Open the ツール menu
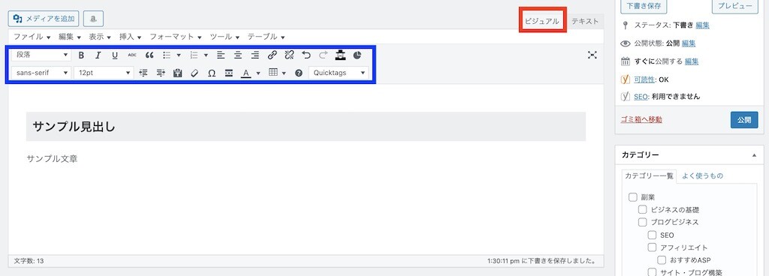 224,37
